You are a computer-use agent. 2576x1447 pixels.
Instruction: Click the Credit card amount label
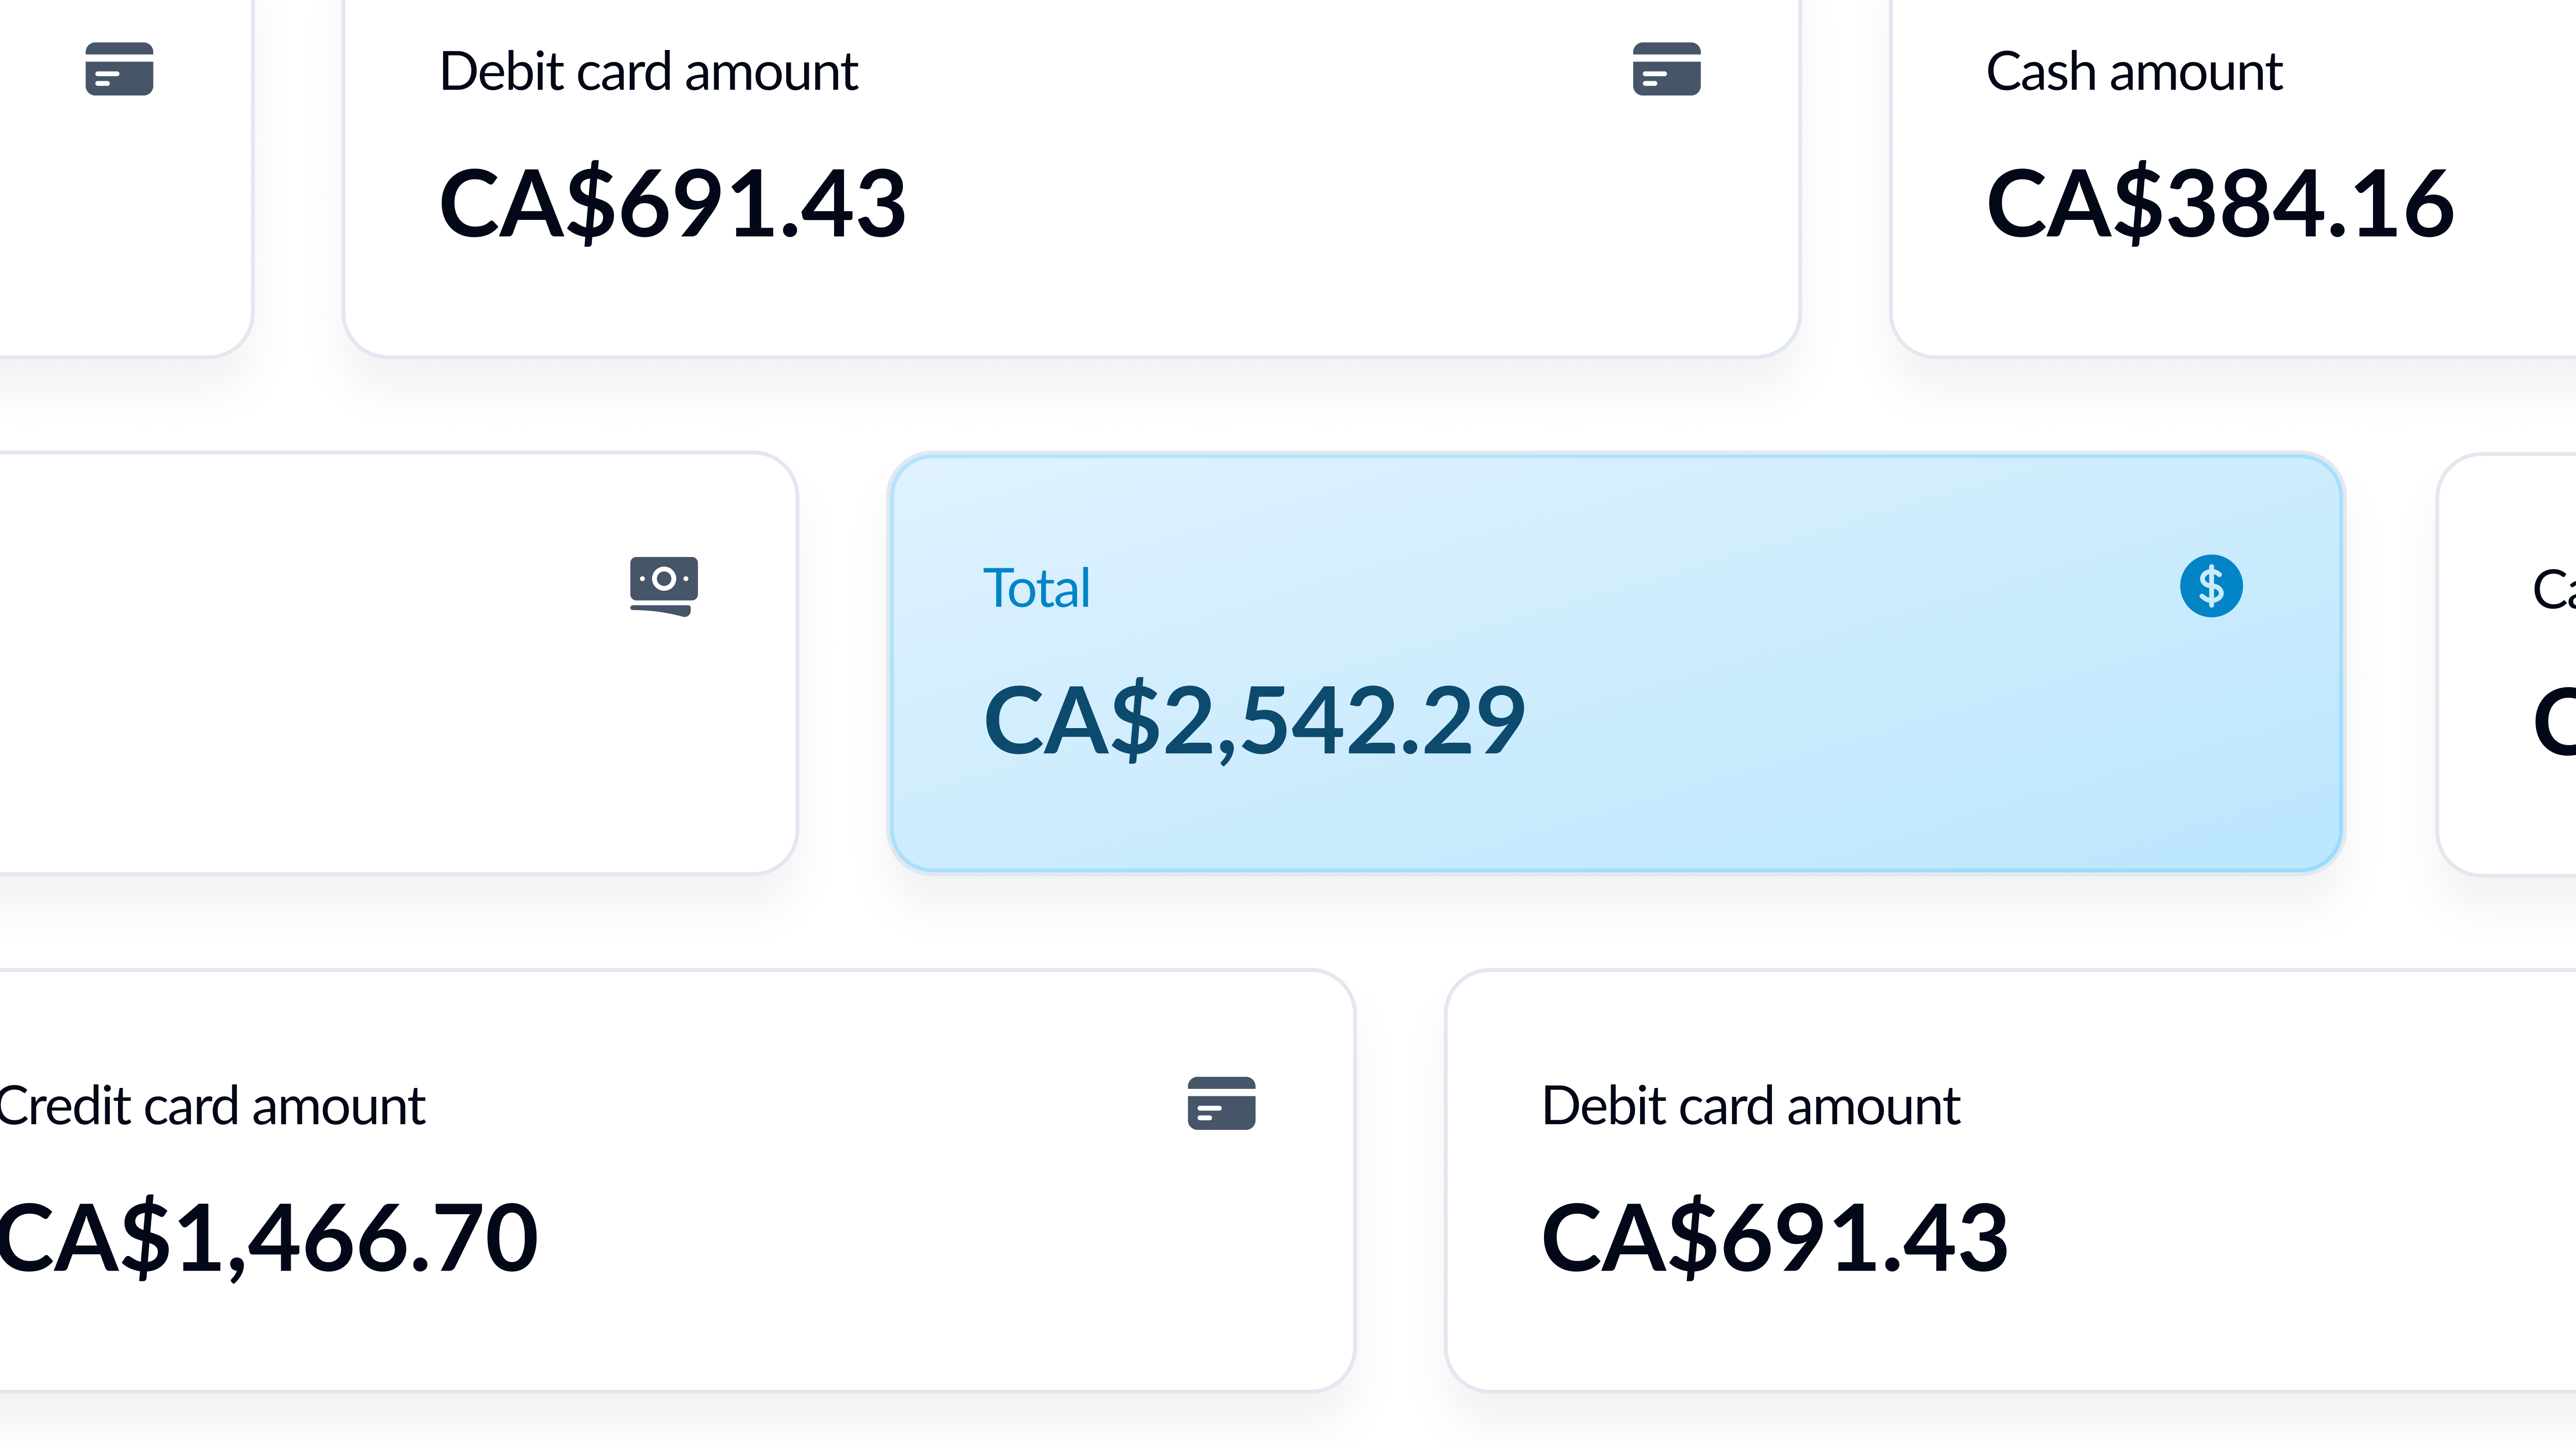tap(212, 1106)
